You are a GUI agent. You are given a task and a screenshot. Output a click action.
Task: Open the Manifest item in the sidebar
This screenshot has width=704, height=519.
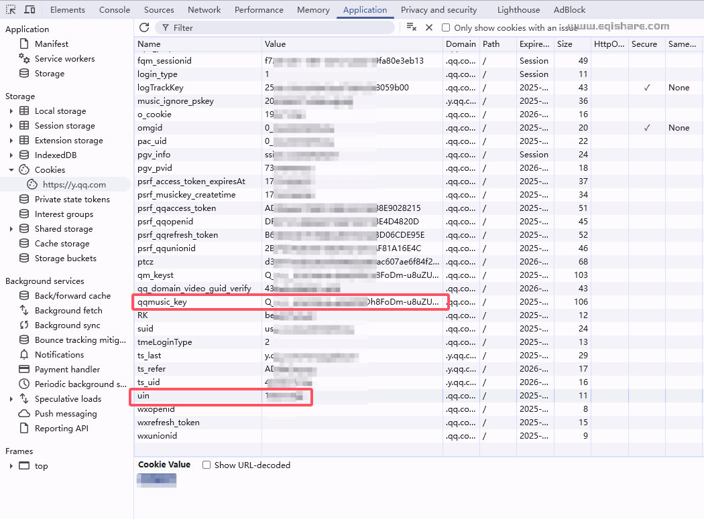click(x=51, y=44)
